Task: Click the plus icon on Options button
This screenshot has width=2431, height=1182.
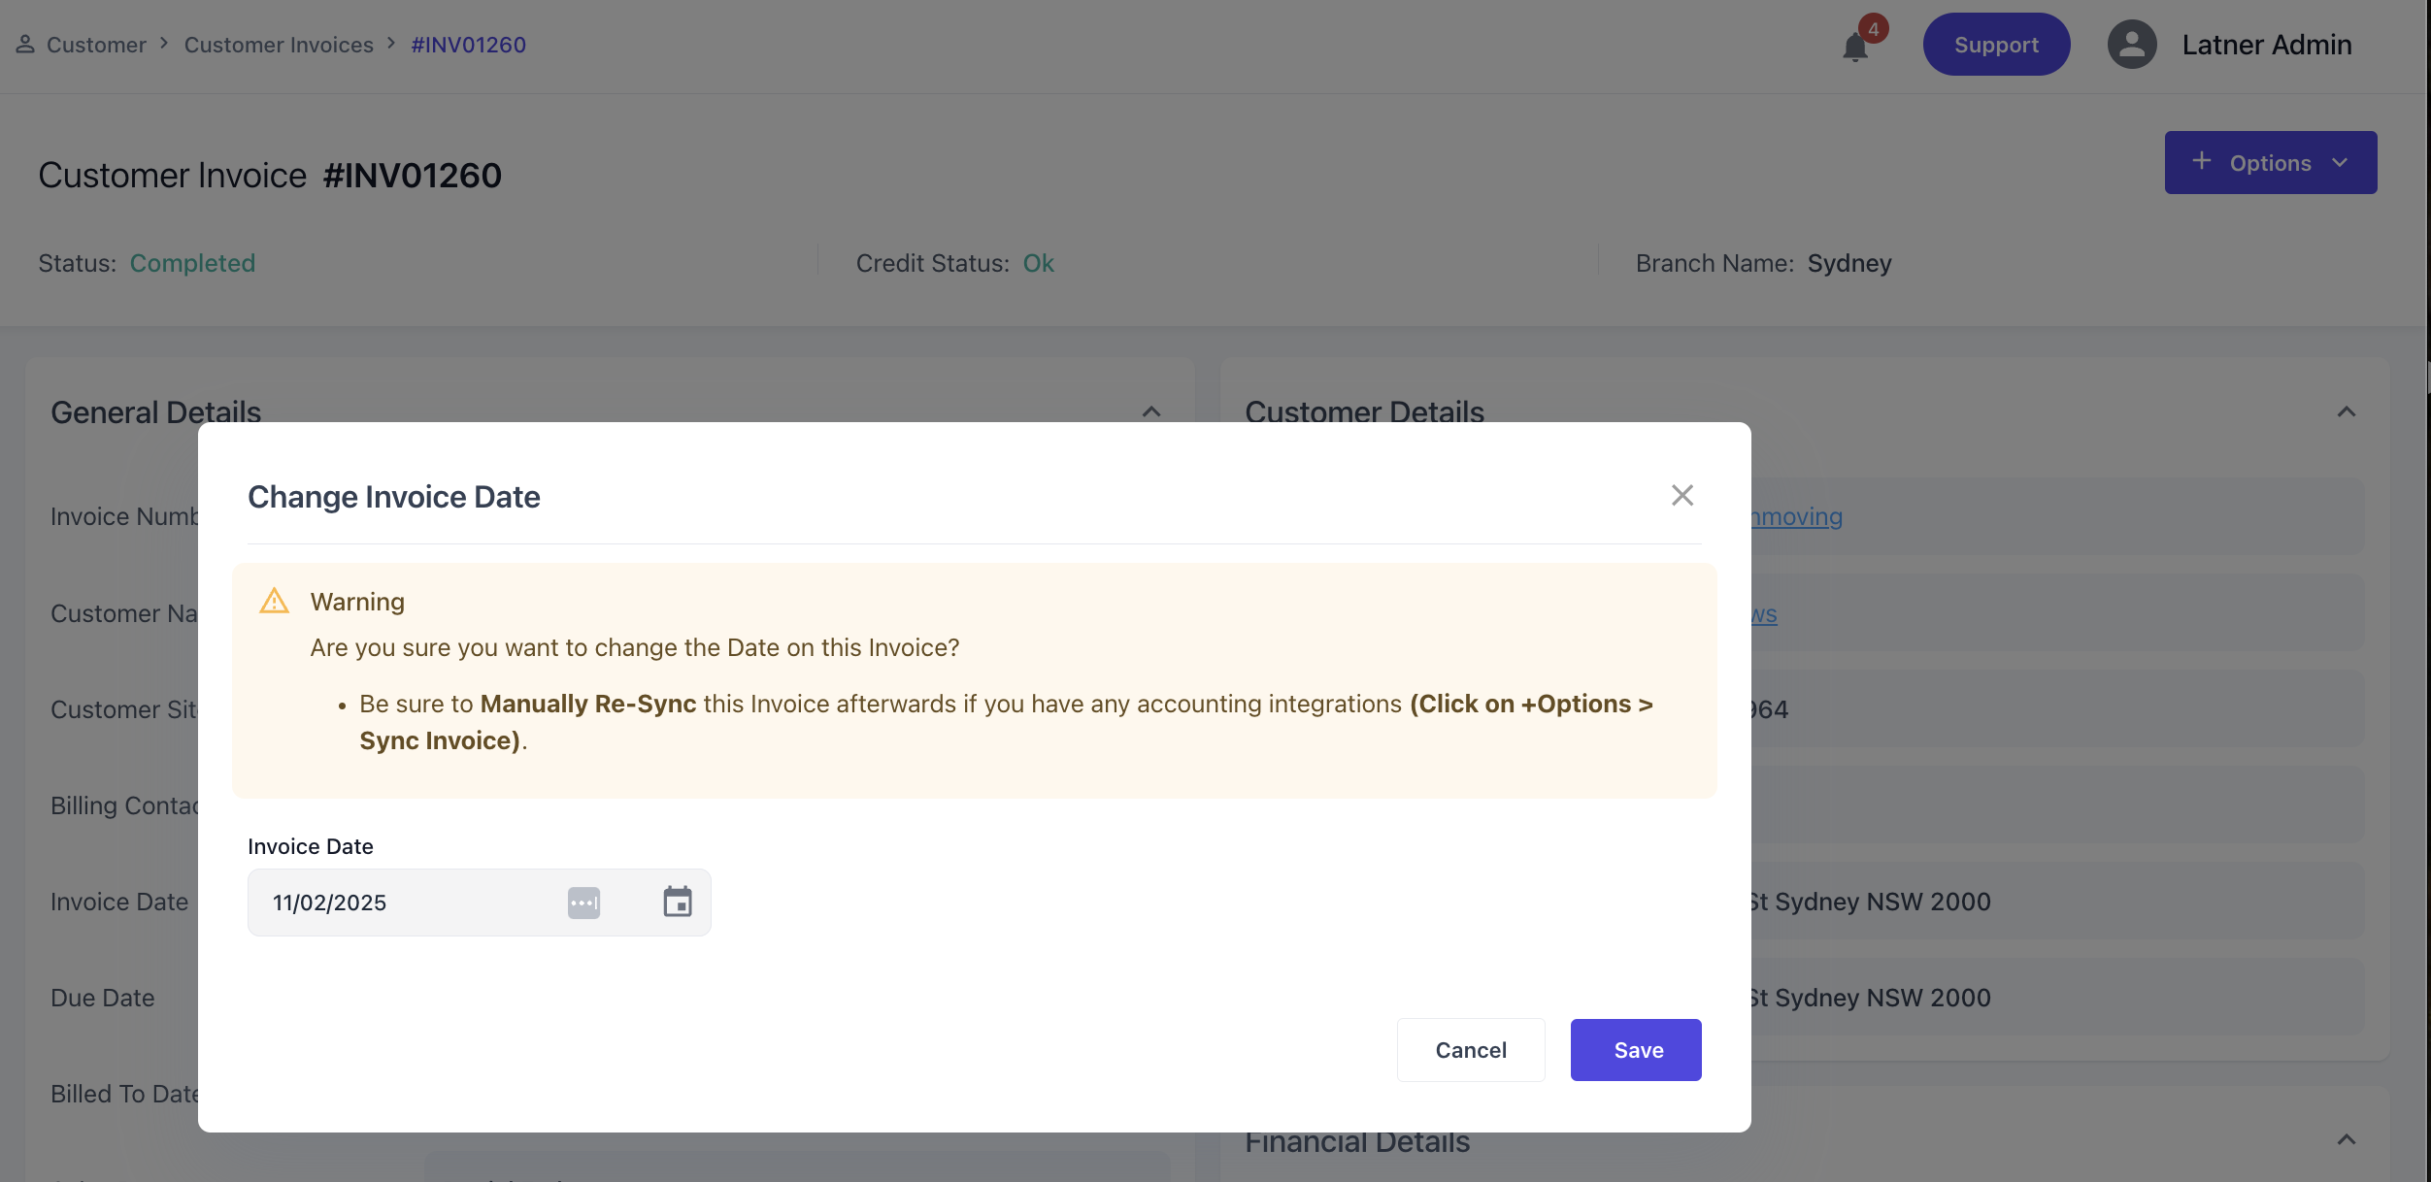Action: tap(2201, 161)
